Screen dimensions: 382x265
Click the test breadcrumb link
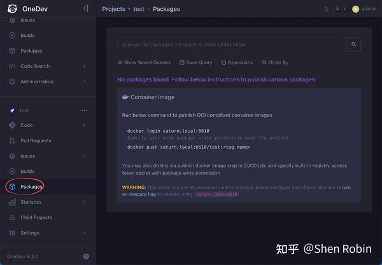click(x=139, y=9)
